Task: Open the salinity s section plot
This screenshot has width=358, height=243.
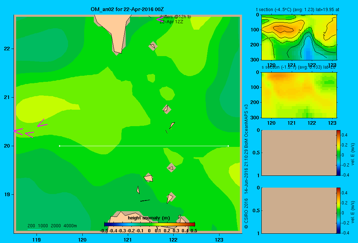Action: tap(299, 95)
